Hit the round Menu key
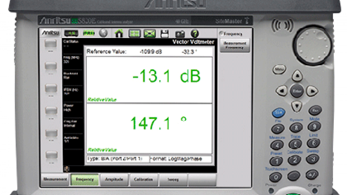Screen dimensions: 347x195 [279, 69]
